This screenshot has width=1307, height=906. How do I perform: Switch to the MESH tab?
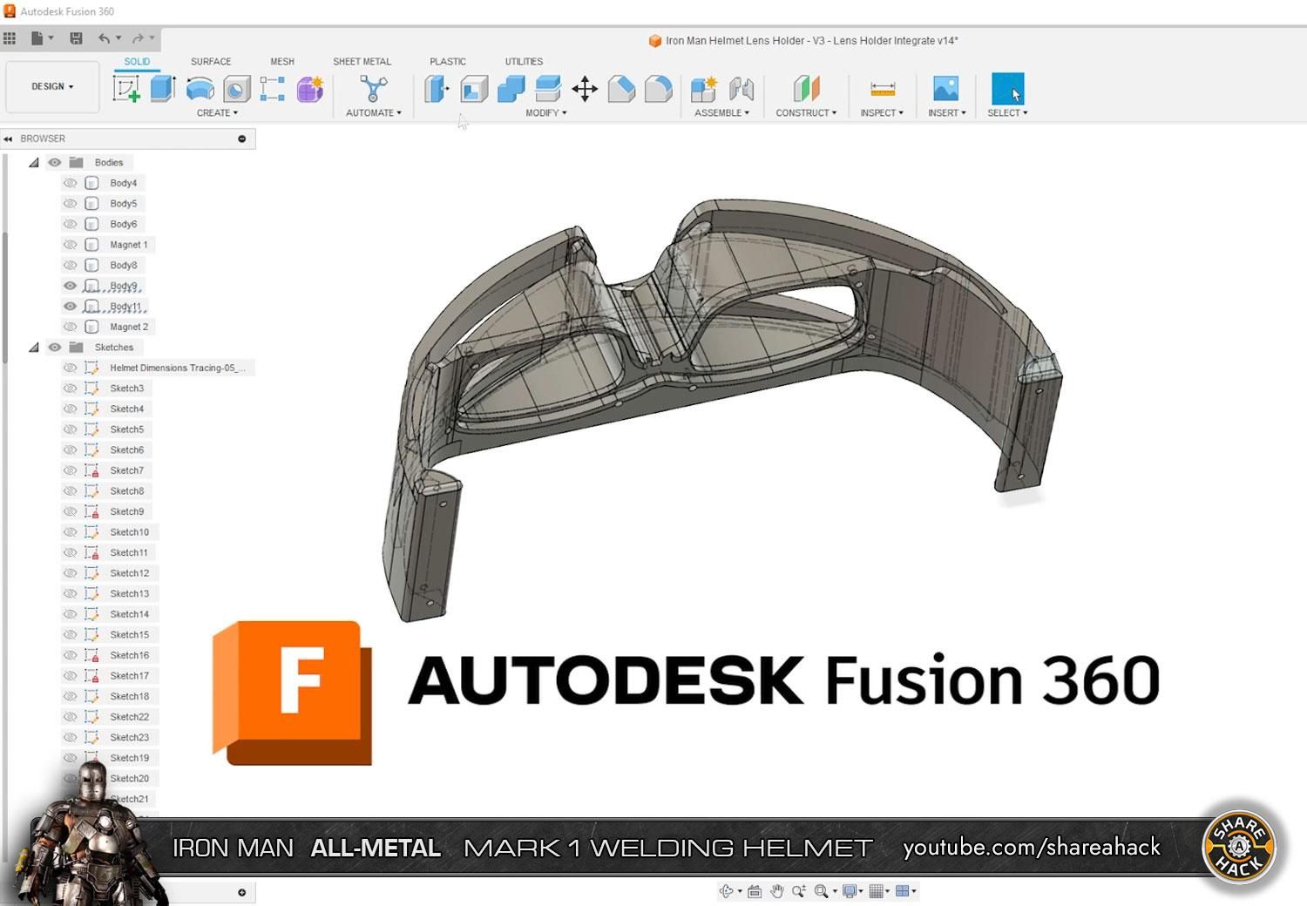pos(282,62)
